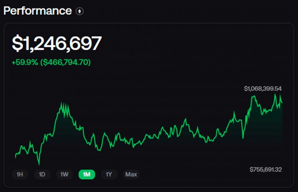Choose the 1W time range

click(x=64, y=174)
